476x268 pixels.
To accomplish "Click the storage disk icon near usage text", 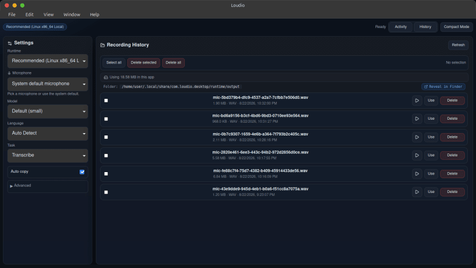I will tap(106, 77).
